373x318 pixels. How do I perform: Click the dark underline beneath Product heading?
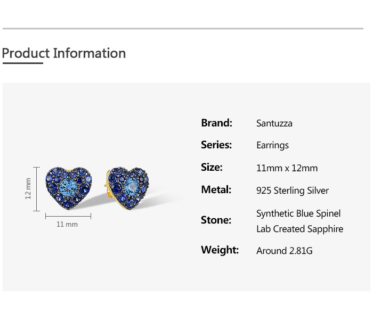pyautogui.click(x=23, y=63)
